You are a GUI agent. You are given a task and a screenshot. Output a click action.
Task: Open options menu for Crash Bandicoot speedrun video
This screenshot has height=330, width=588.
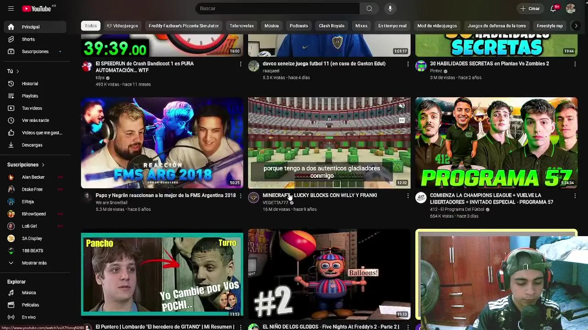(x=240, y=64)
